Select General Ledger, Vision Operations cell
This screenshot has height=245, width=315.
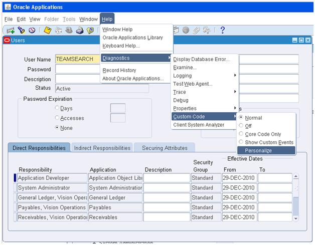click(52, 197)
